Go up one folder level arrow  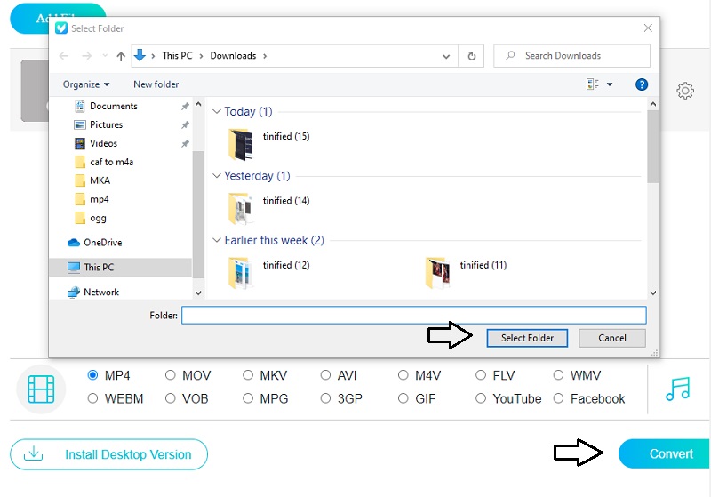pyautogui.click(x=121, y=56)
